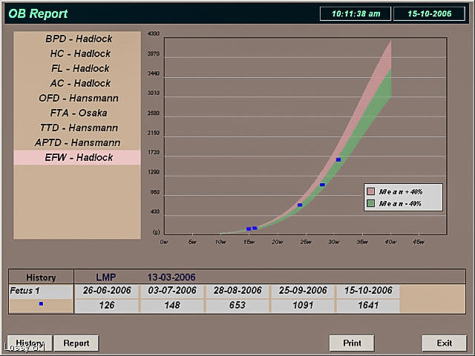Exit the OB Report screen
This screenshot has height=356, width=475.
[444, 343]
